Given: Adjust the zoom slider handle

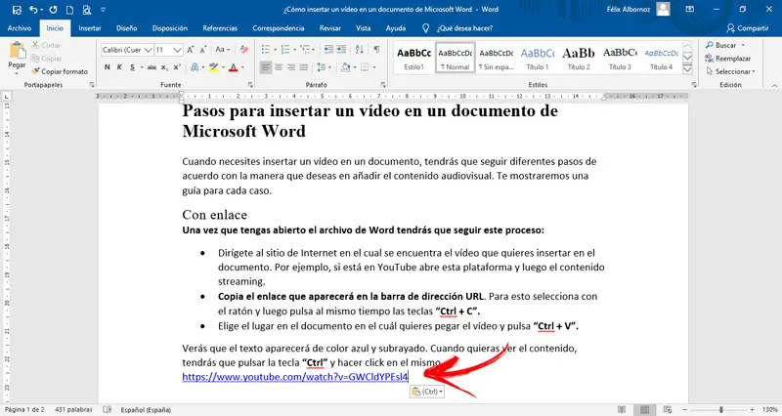Looking at the screenshot, I should (x=721, y=409).
